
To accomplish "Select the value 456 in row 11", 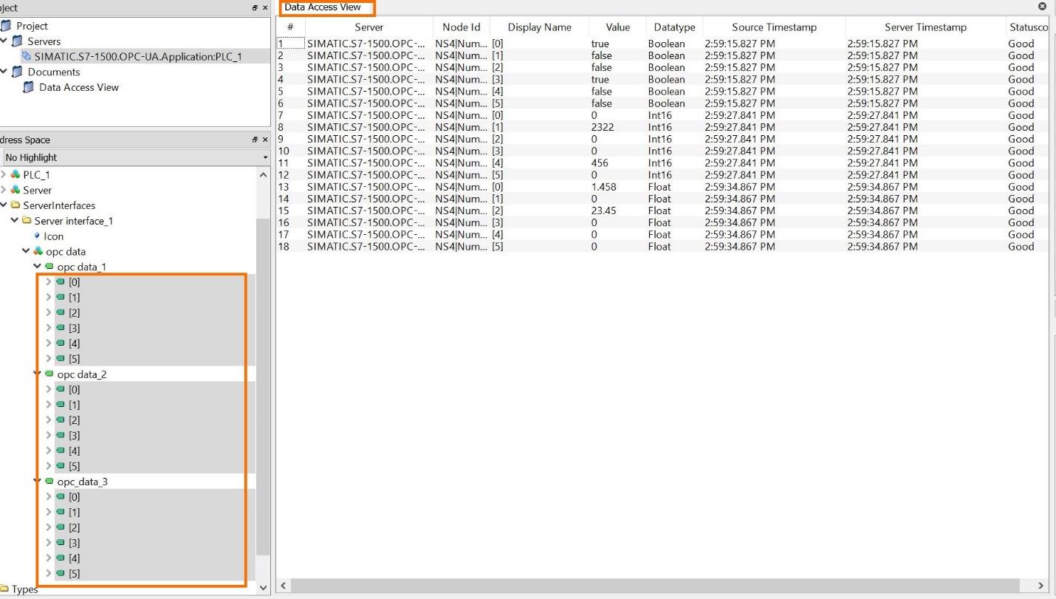I will (x=600, y=163).
